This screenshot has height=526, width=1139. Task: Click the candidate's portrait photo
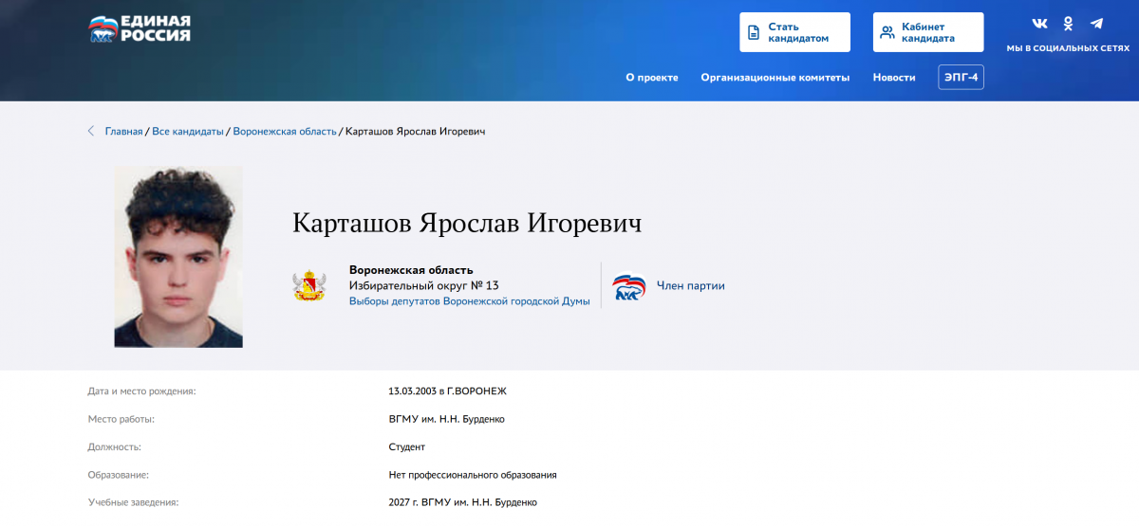pos(178,257)
